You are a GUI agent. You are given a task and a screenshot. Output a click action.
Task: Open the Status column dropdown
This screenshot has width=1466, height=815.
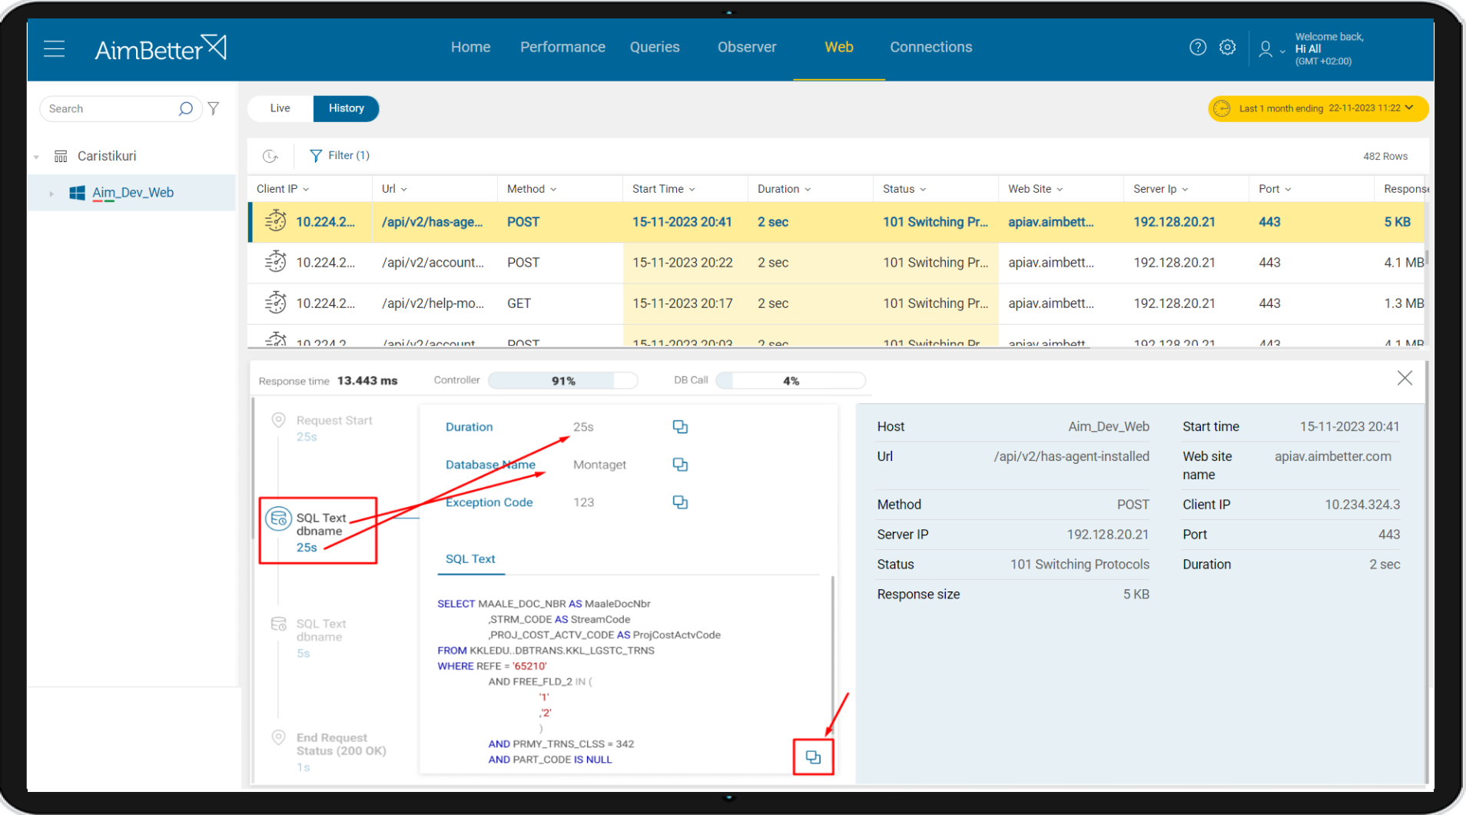(x=923, y=190)
